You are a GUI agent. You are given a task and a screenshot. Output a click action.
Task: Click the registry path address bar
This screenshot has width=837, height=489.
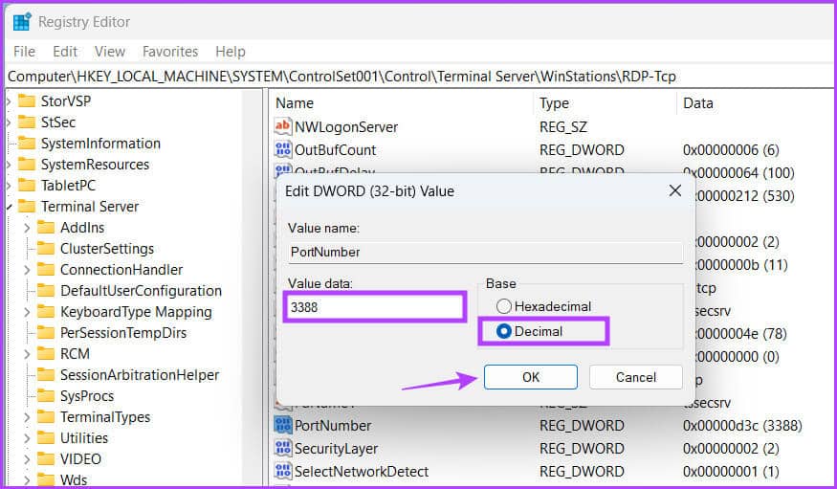420,77
